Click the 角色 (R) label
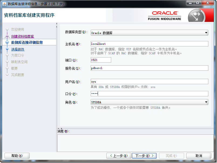The image size is (217, 163). (x=72, y=102)
